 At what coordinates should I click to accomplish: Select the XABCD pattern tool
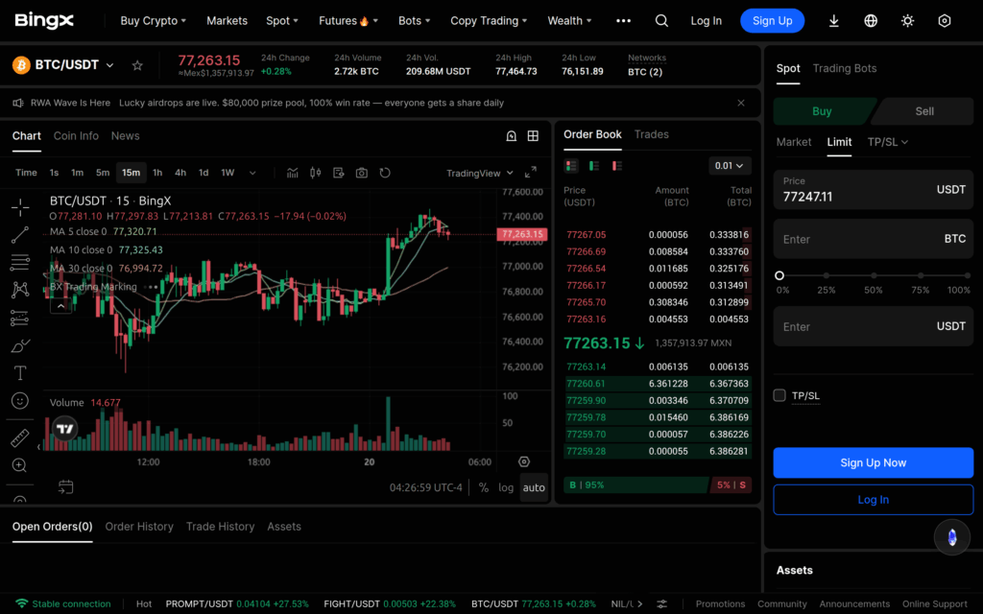click(20, 290)
